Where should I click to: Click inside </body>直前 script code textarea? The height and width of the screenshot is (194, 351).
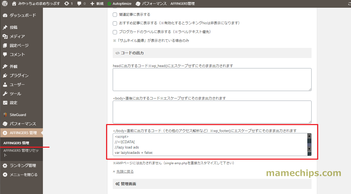[x=210, y=145]
